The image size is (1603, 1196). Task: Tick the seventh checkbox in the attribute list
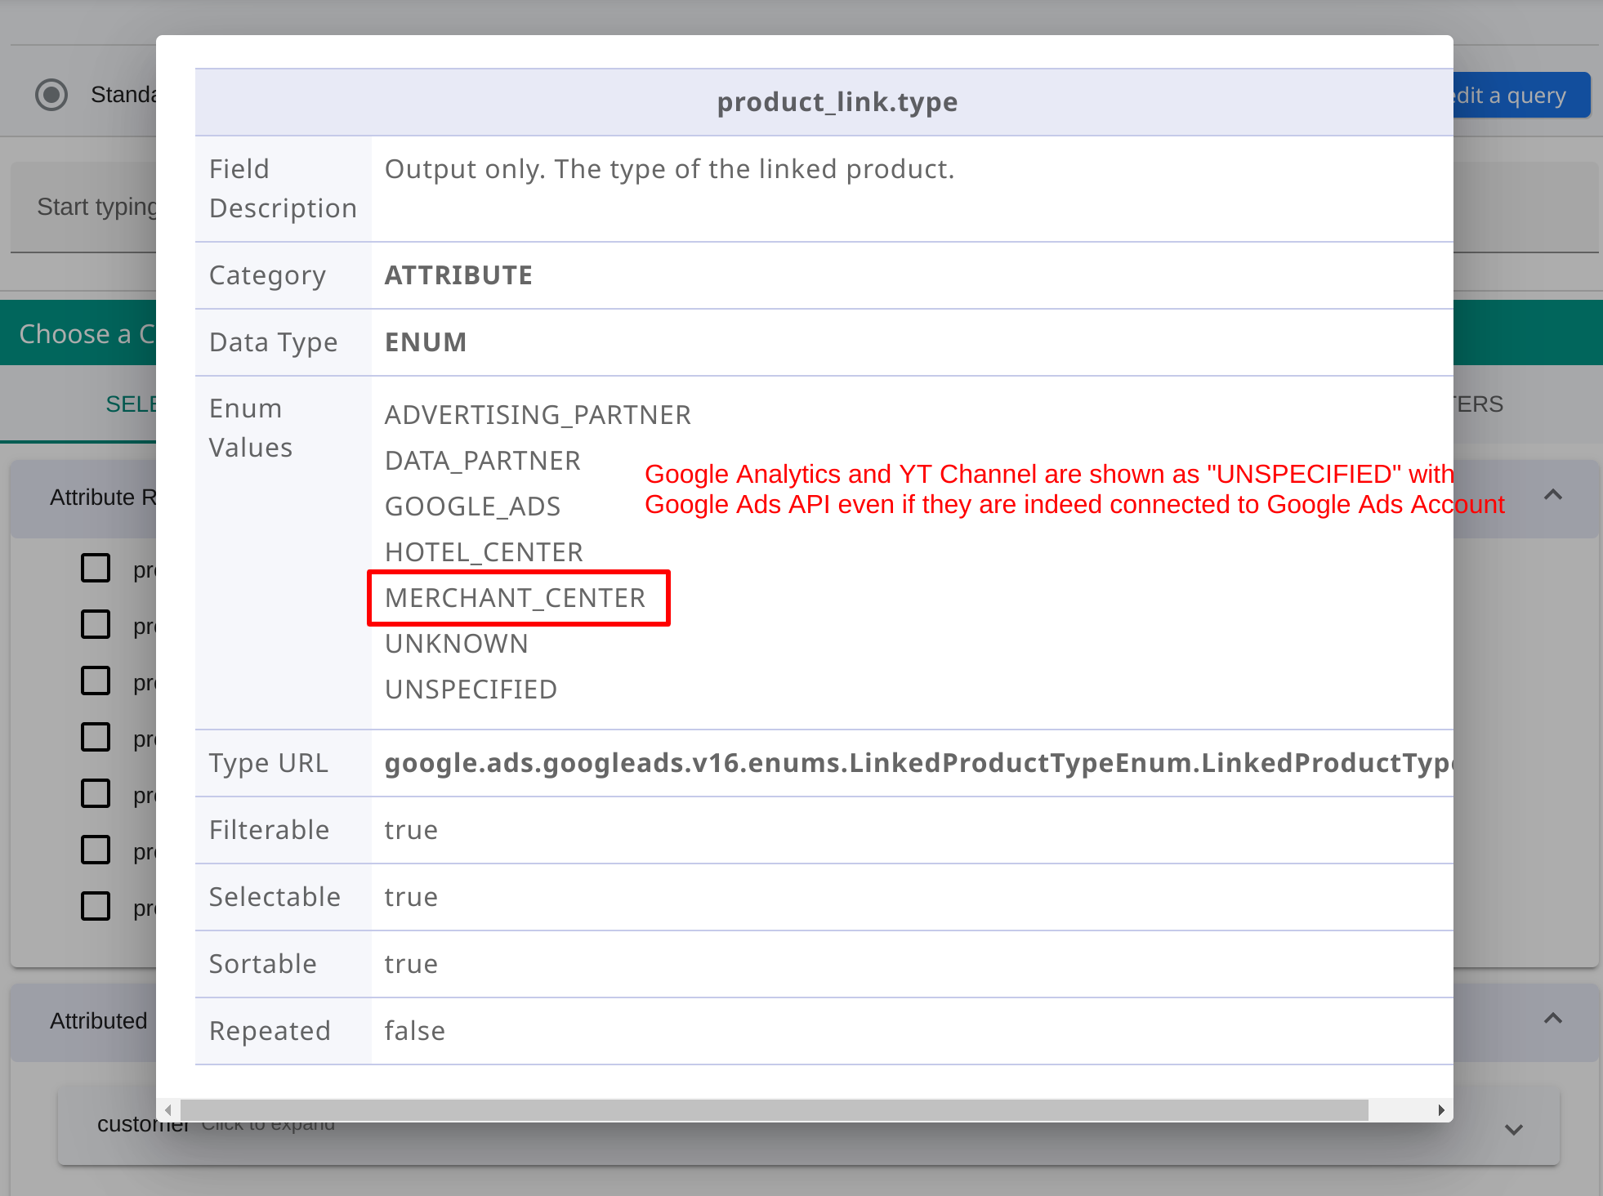96,906
